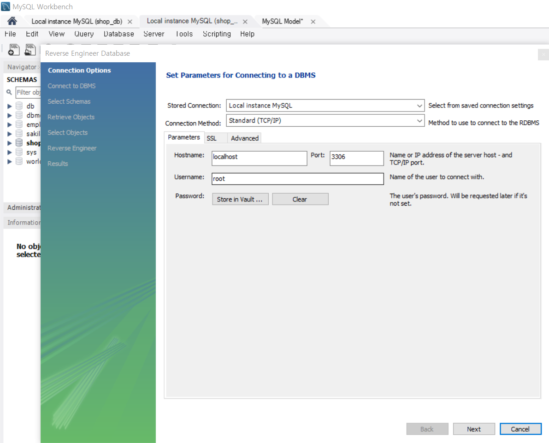The height and width of the screenshot is (443, 549).
Task: Switch to the MySQL Model tab
Action: (283, 21)
